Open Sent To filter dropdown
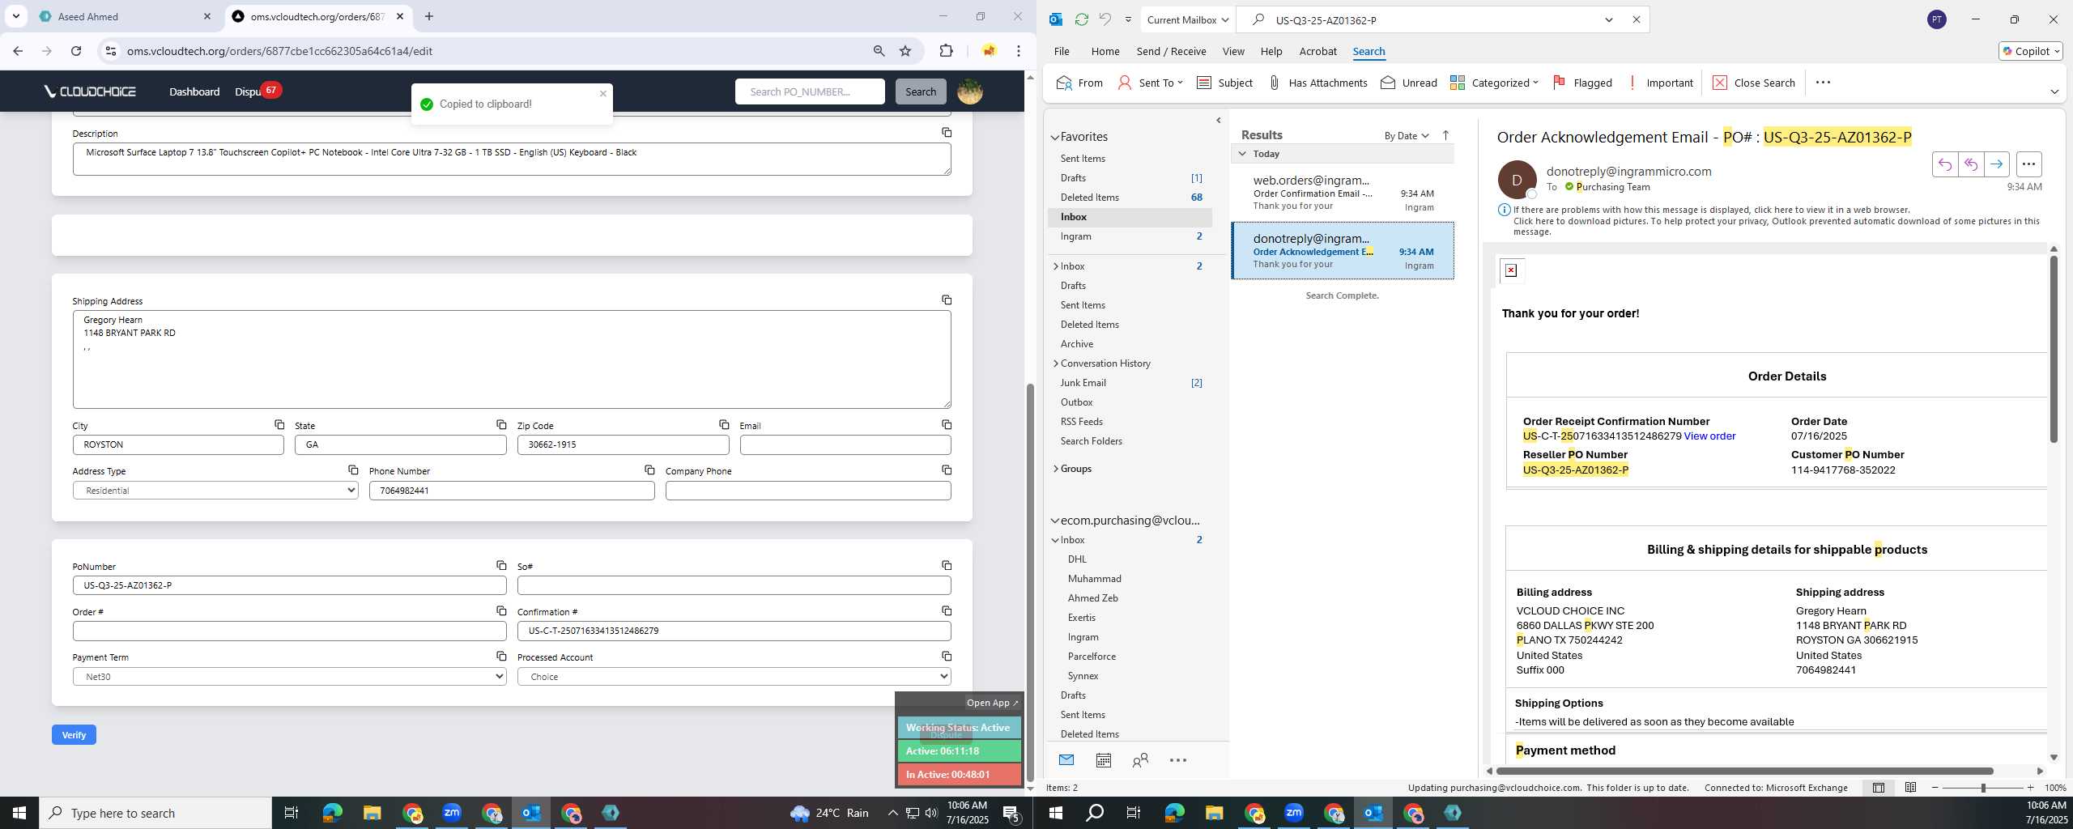2073x829 pixels. [1150, 83]
